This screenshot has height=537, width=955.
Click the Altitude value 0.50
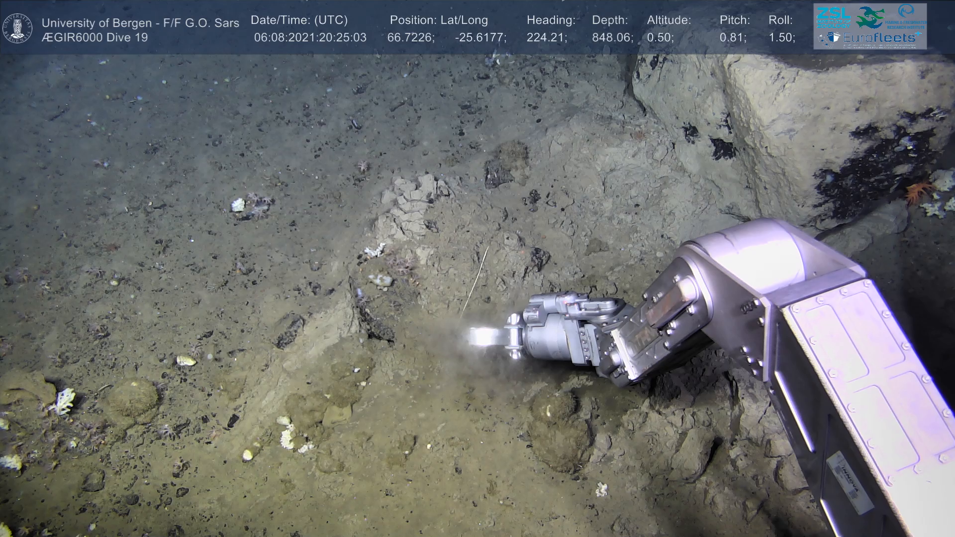660,38
